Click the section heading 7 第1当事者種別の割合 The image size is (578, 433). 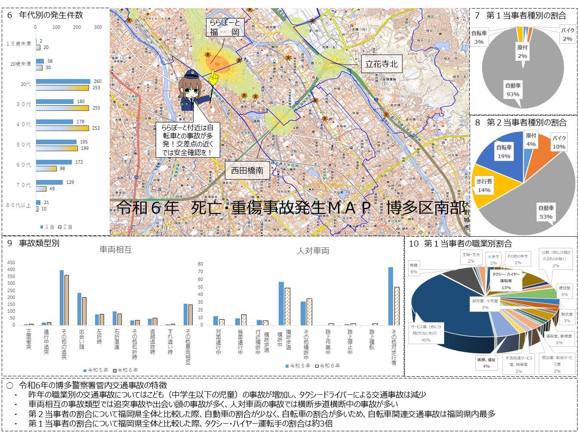coord(520,15)
